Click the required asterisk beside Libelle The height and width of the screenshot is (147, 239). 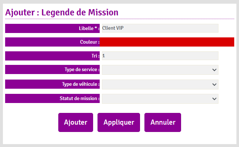[x=96, y=28]
